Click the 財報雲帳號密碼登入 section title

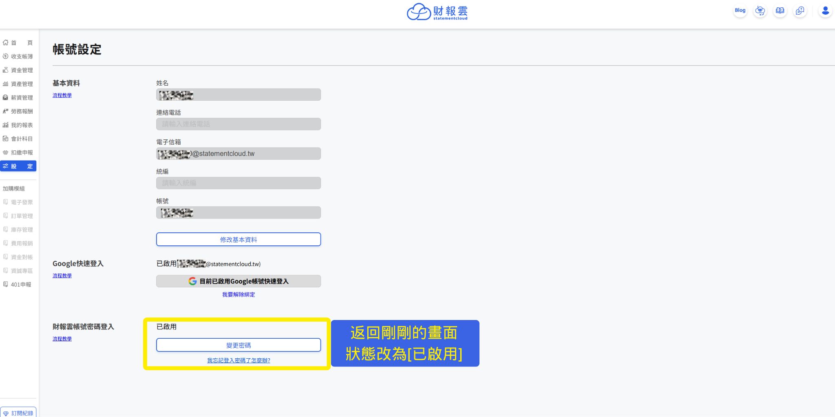(x=83, y=327)
